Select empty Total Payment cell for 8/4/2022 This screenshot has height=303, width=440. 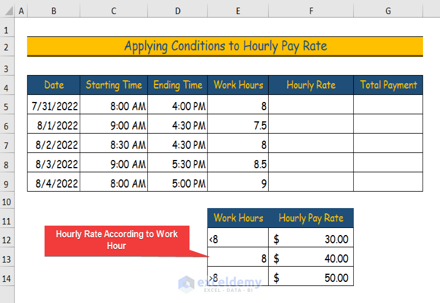(x=388, y=182)
